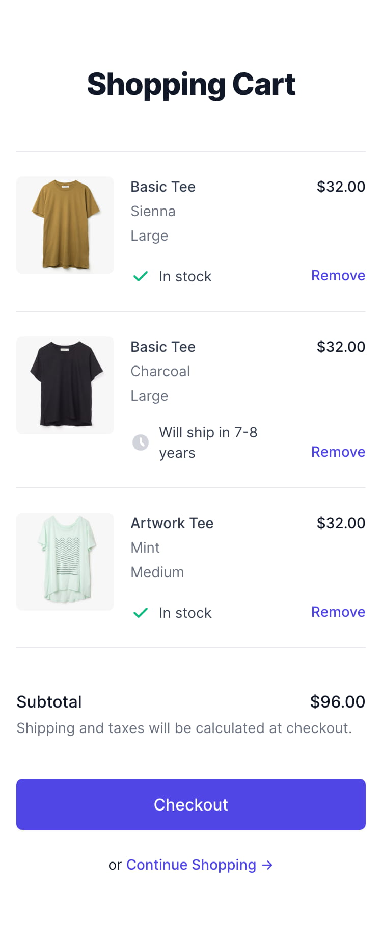Remove the Artwork Tee from cart
The width and height of the screenshot is (382, 940).
pos(338,612)
